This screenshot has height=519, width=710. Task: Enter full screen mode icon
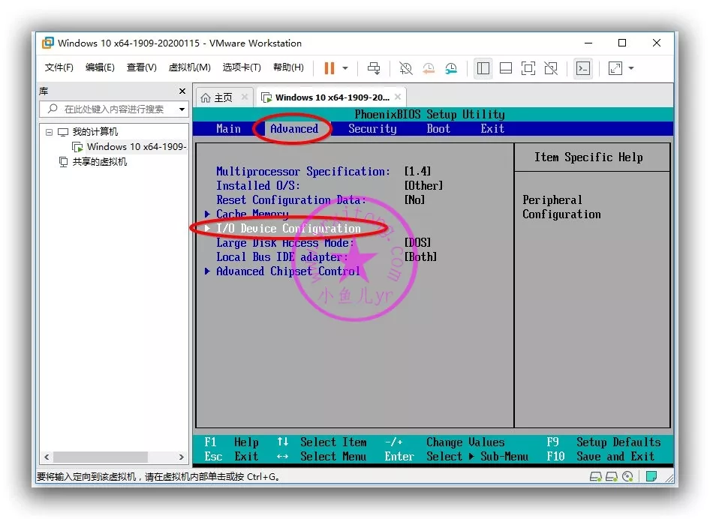click(528, 68)
